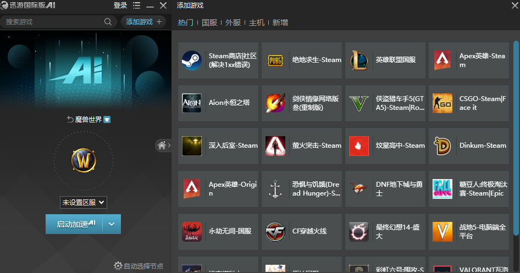This screenshot has width=520, height=273.
Task: Click the 绝地求生-Steam label
Action: 317,60
